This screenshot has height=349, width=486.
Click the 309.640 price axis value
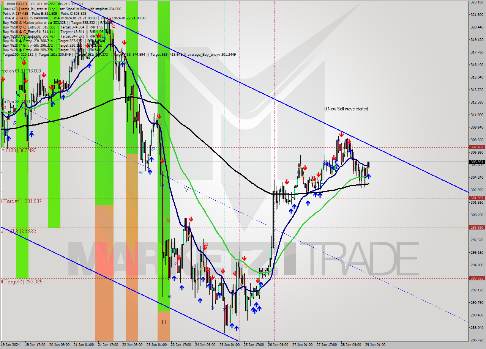(477, 127)
